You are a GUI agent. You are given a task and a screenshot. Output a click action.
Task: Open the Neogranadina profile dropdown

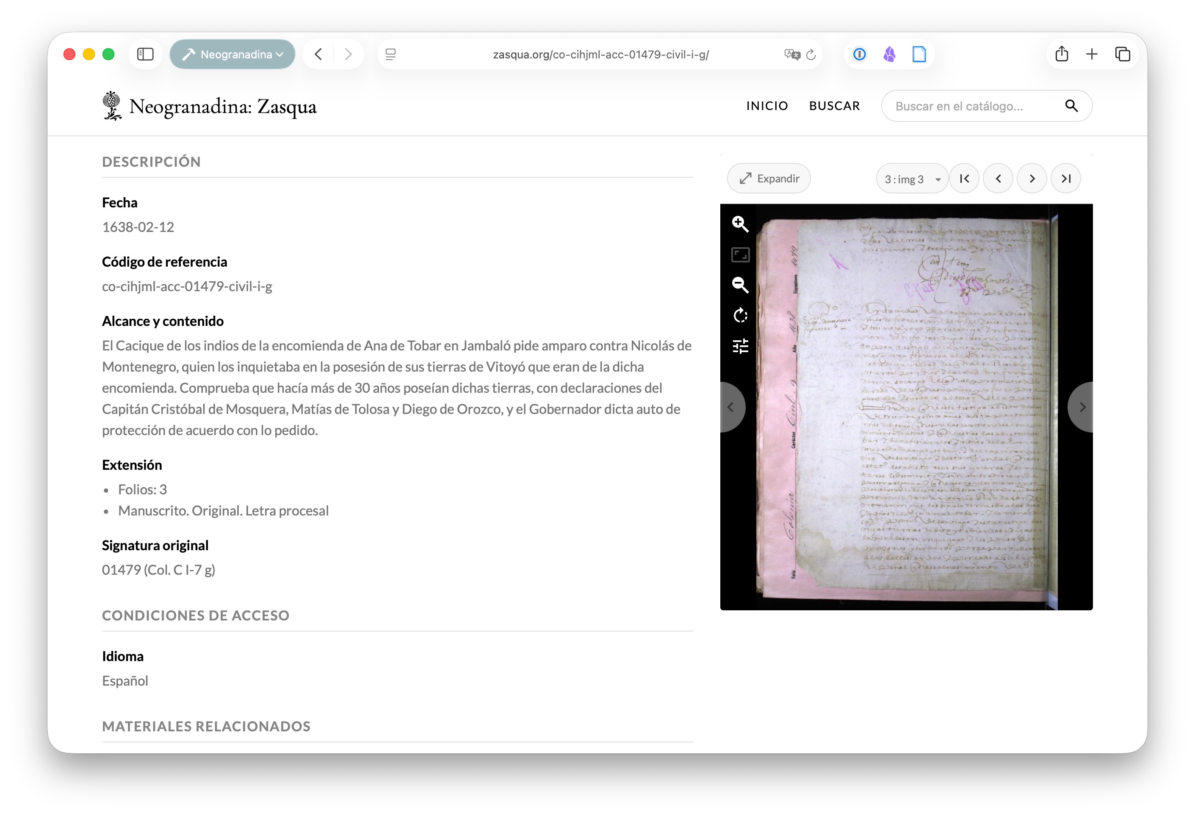232,54
